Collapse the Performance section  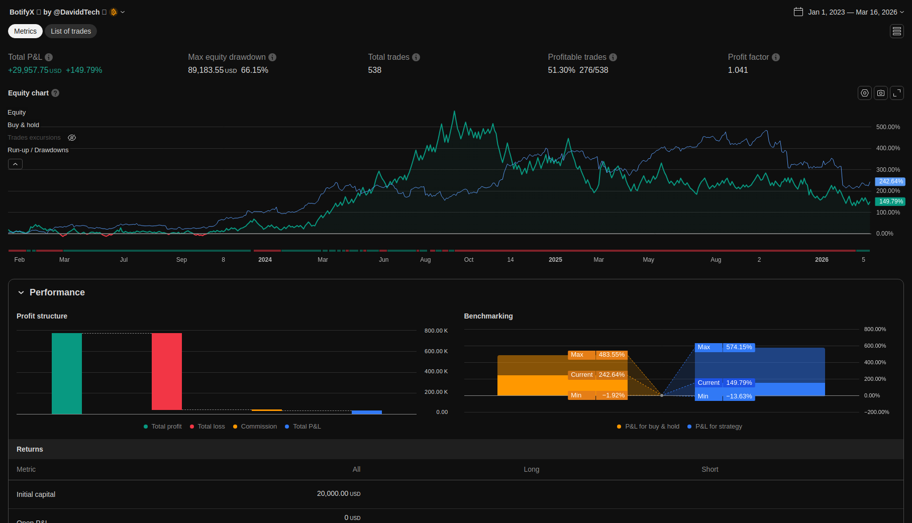click(21, 292)
